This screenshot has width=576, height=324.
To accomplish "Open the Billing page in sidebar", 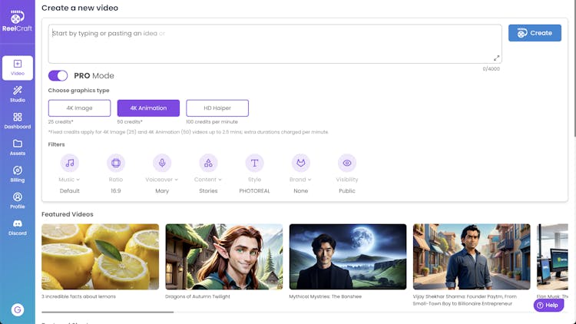I will click(x=17, y=174).
